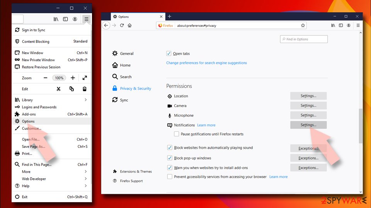
Task: Open Exceptions for autoplay sound blocking
Action: [x=308, y=148]
